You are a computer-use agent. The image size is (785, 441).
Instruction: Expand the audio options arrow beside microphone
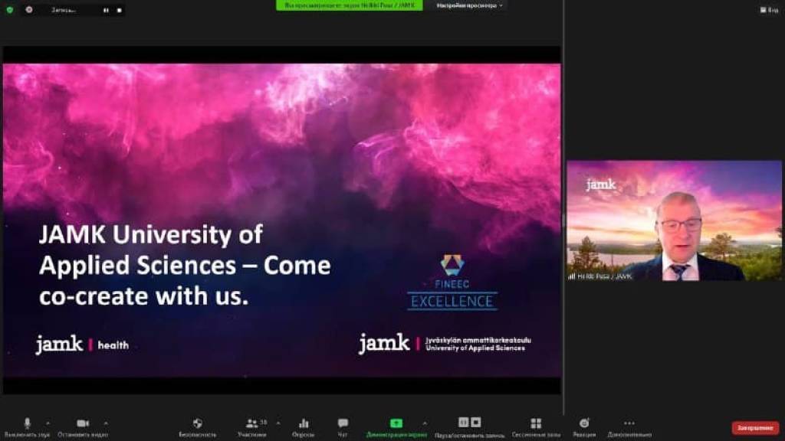tap(48, 423)
